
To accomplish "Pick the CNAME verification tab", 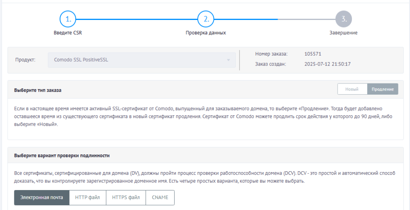I will [160, 198].
